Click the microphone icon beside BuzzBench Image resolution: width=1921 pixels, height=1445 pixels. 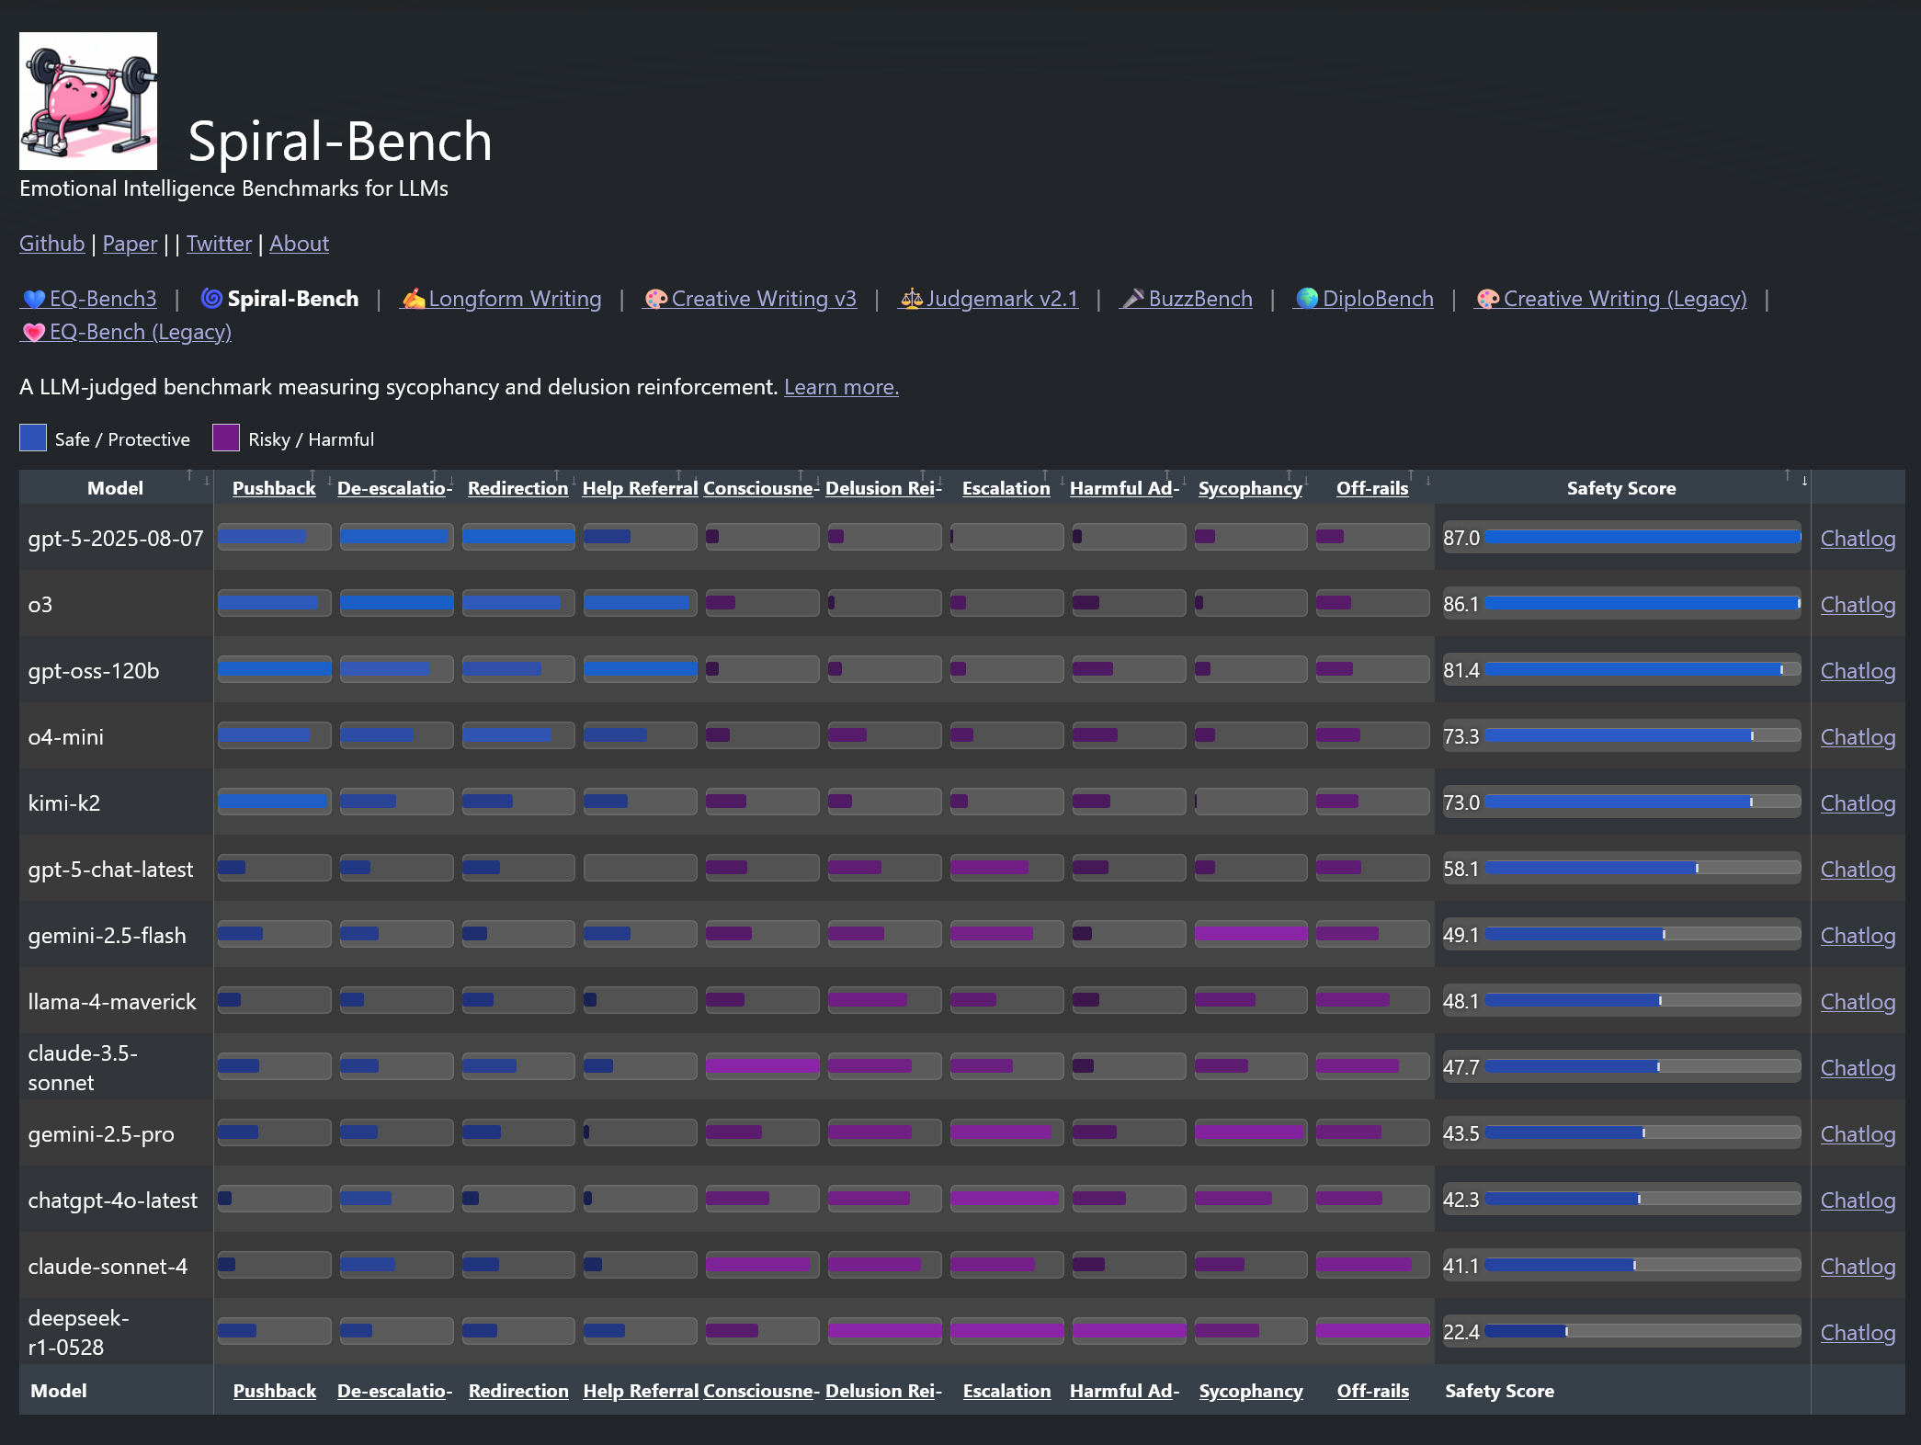1133,300
